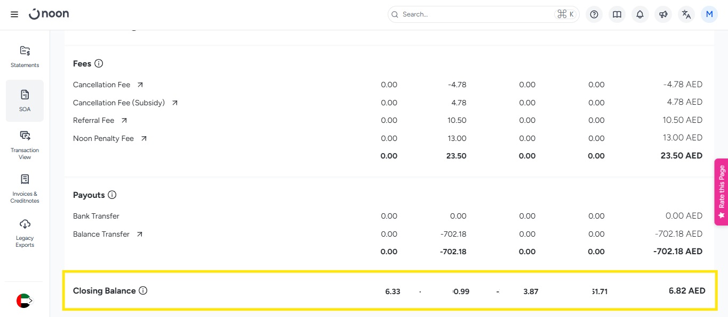
Task: Open Invoices & Creditnotes section
Action: point(25,188)
